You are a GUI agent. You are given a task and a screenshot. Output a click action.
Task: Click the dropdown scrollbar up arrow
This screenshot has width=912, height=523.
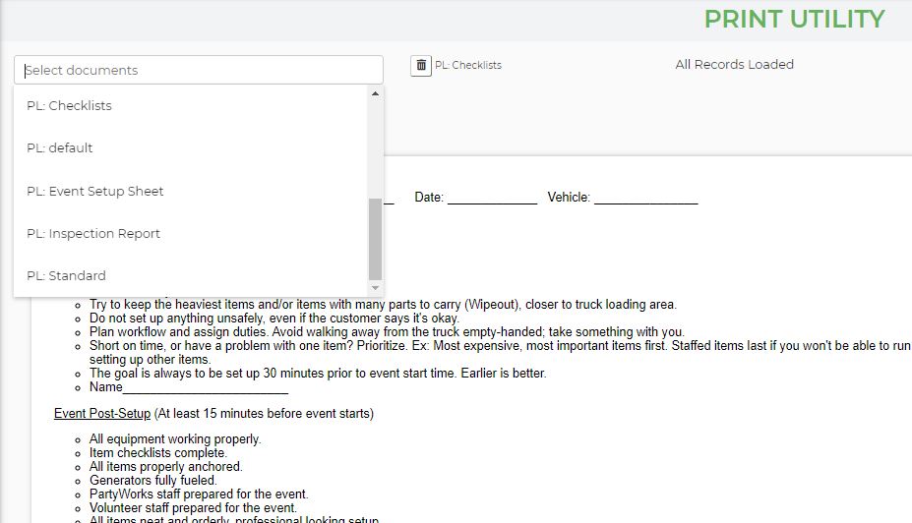pyautogui.click(x=375, y=94)
